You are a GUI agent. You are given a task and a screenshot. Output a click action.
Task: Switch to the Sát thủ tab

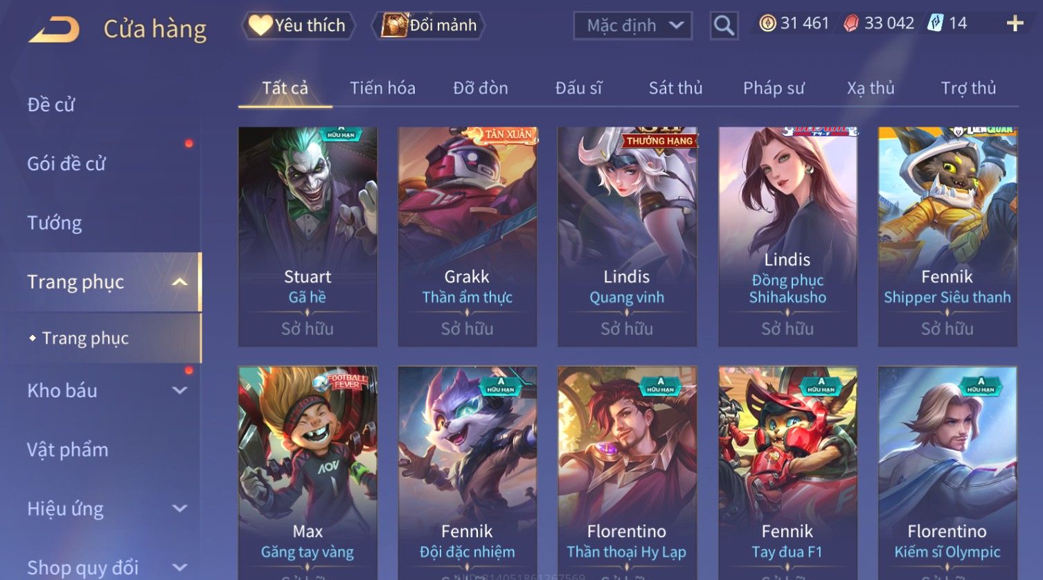tap(675, 88)
